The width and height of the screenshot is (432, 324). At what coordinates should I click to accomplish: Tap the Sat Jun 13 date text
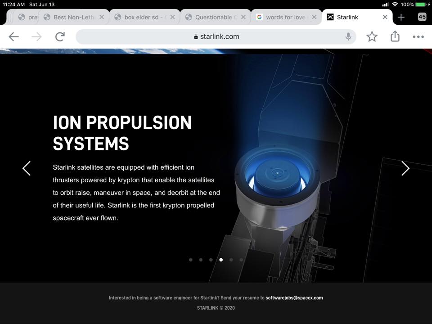click(x=42, y=4)
